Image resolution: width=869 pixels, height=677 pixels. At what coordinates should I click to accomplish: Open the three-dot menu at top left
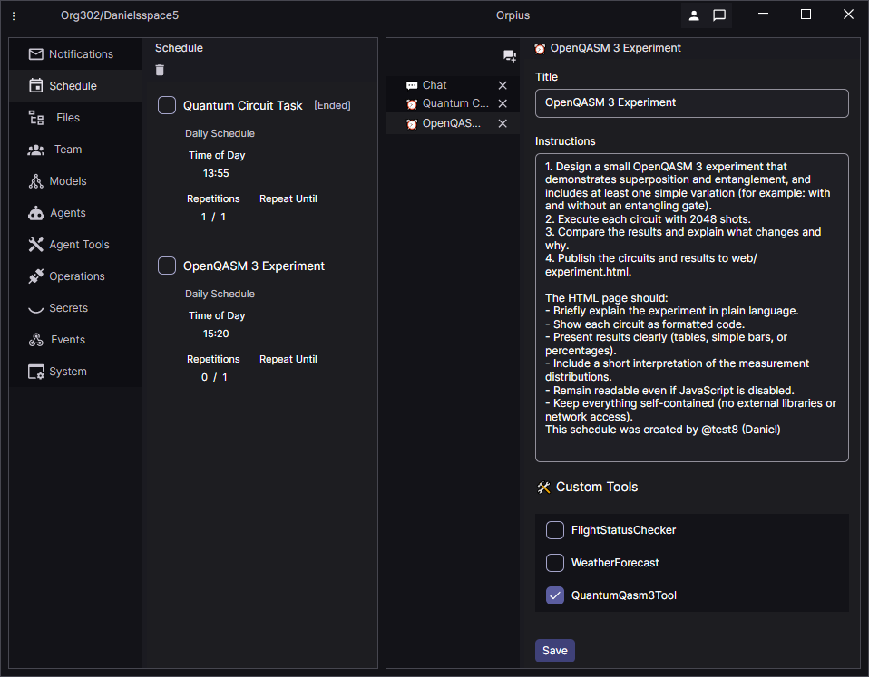tap(14, 16)
